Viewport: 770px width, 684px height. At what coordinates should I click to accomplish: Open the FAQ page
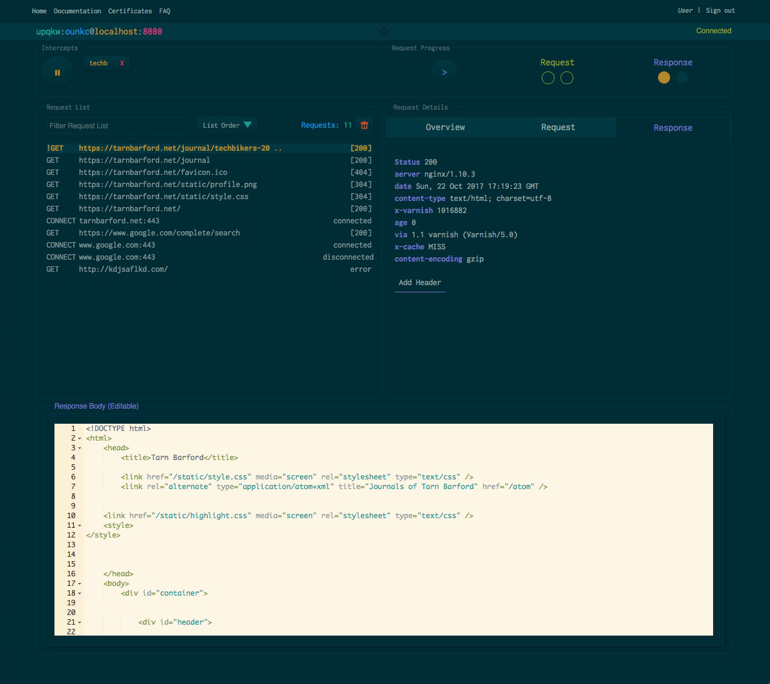point(165,11)
